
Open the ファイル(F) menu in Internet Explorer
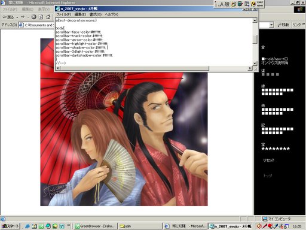(10, 9)
